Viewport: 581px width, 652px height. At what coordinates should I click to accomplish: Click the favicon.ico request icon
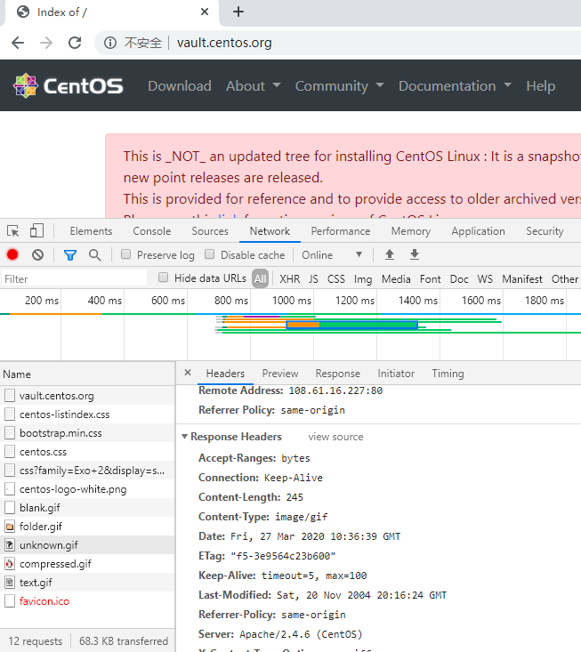pos(10,601)
